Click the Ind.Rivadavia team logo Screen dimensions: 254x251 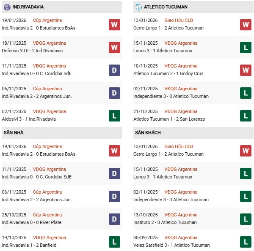(x=6, y=7)
